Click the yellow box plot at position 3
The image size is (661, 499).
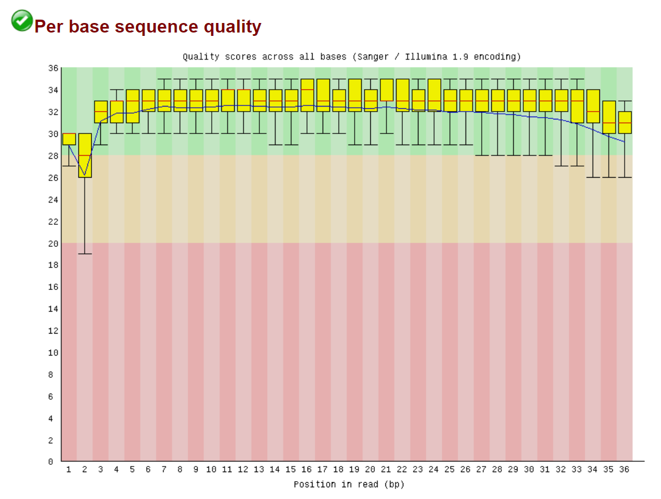[x=101, y=112]
